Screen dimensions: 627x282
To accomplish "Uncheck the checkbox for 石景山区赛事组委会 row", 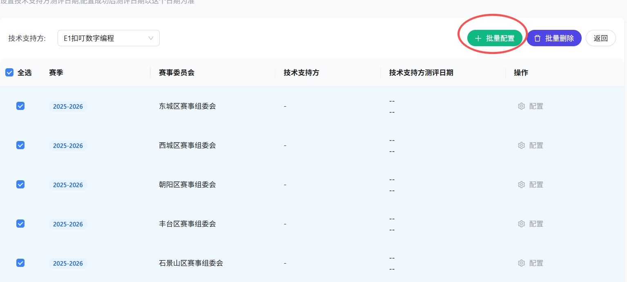I will click(x=20, y=263).
